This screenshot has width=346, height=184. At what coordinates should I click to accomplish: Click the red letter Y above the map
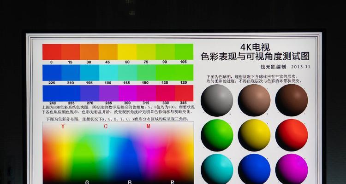(63, 126)
